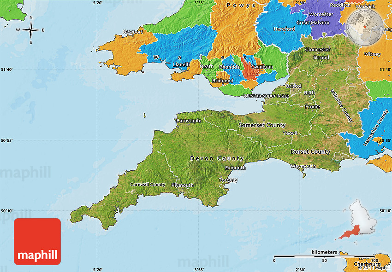Click the Hereford label
This screenshot has width=392, height=272.
284,29
